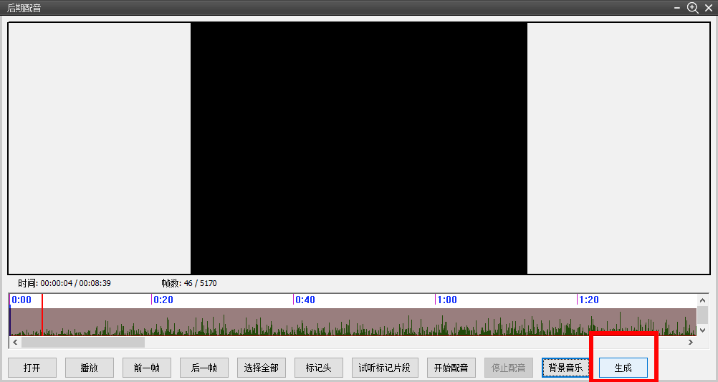This screenshot has height=382, width=718.
Task: Open the 背景音乐 options
Action: (565, 368)
